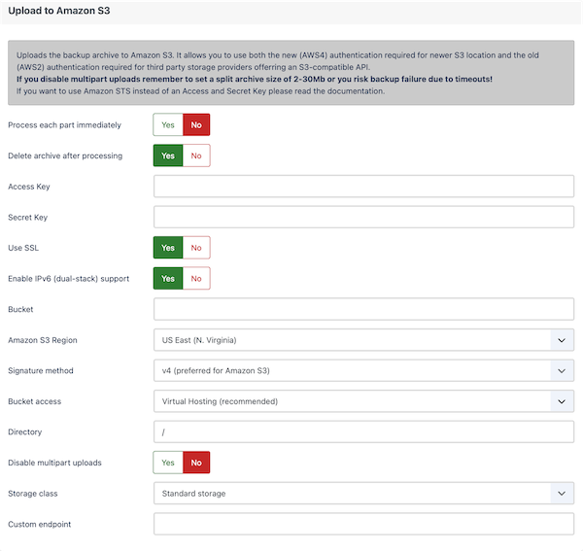Set Disable multipart uploads to Yes
Image resolution: width=583 pixels, height=551 pixels.
(168, 463)
